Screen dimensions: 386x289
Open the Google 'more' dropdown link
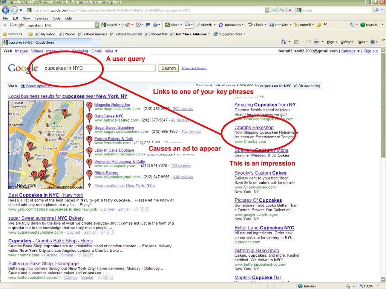pos(111,51)
